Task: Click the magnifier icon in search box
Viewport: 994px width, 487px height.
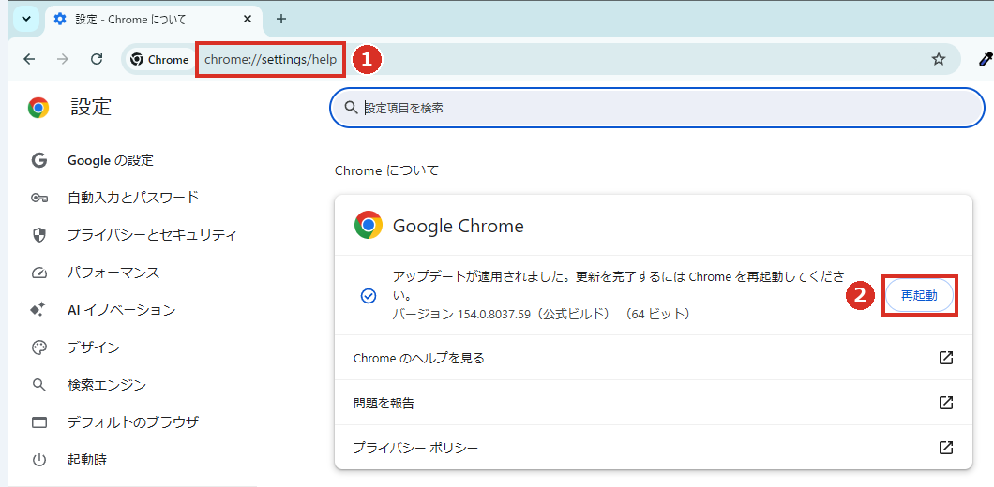Action: (x=352, y=108)
